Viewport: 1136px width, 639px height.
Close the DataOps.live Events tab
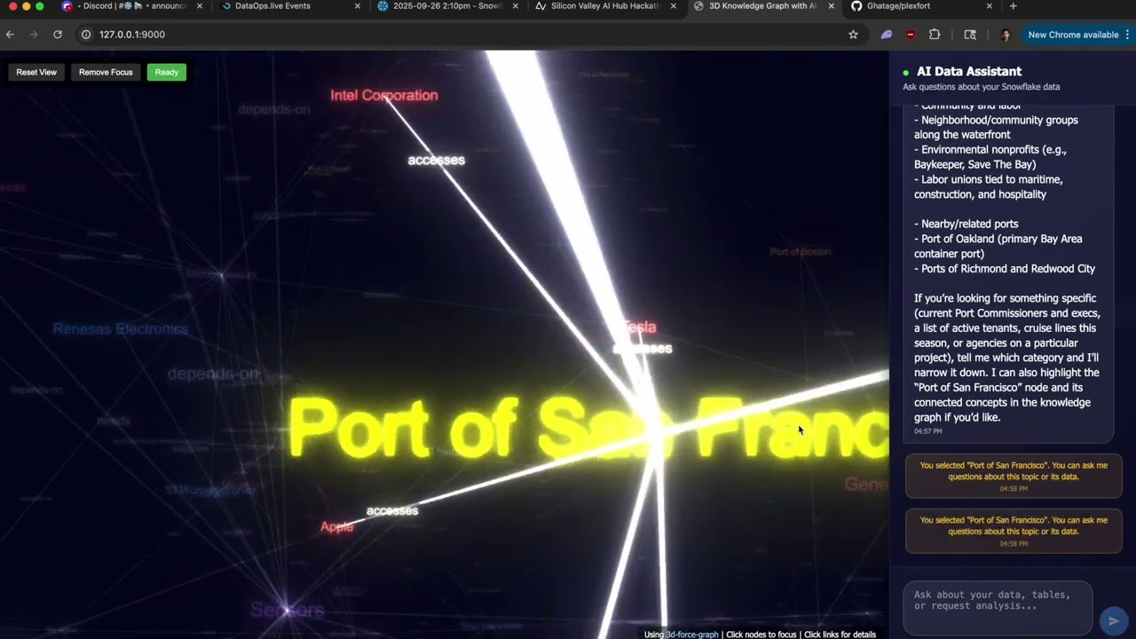click(x=358, y=6)
